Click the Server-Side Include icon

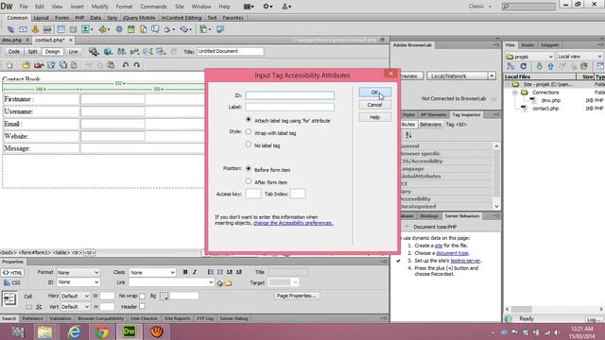(143, 29)
